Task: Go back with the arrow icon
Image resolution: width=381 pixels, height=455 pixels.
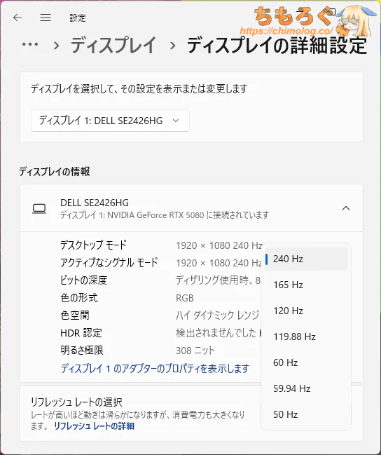Action: [18, 18]
